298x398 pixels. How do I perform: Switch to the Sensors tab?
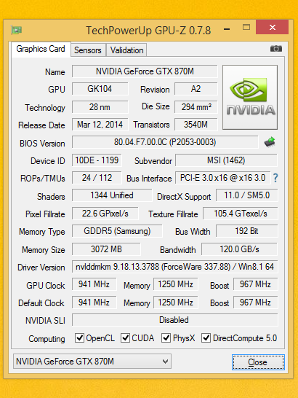[88, 50]
